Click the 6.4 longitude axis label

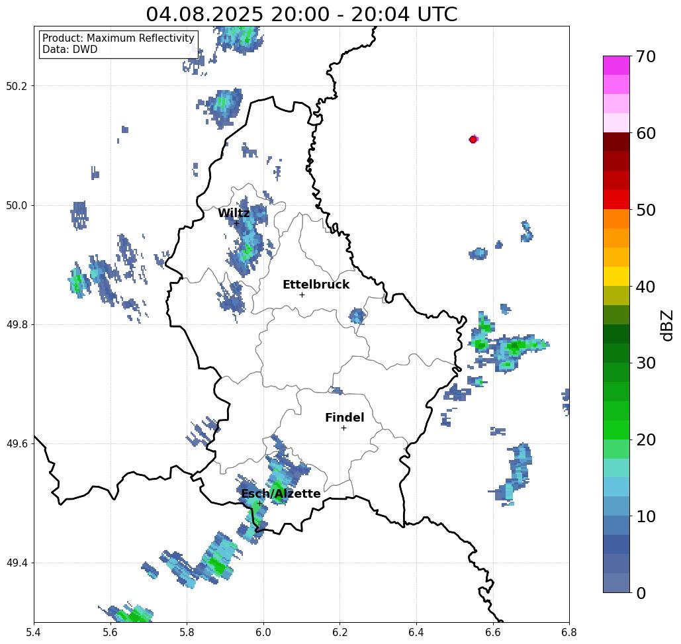[416, 632]
